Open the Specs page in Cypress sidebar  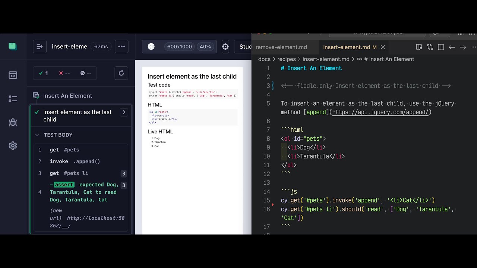point(13,75)
